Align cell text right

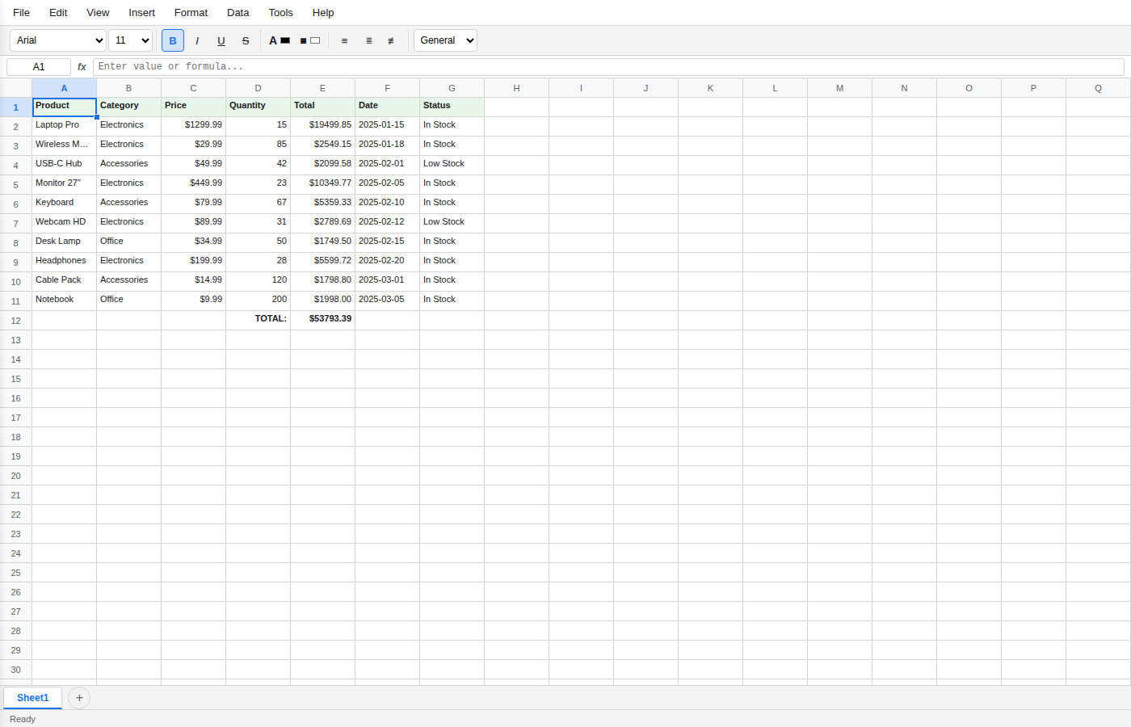[391, 40]
